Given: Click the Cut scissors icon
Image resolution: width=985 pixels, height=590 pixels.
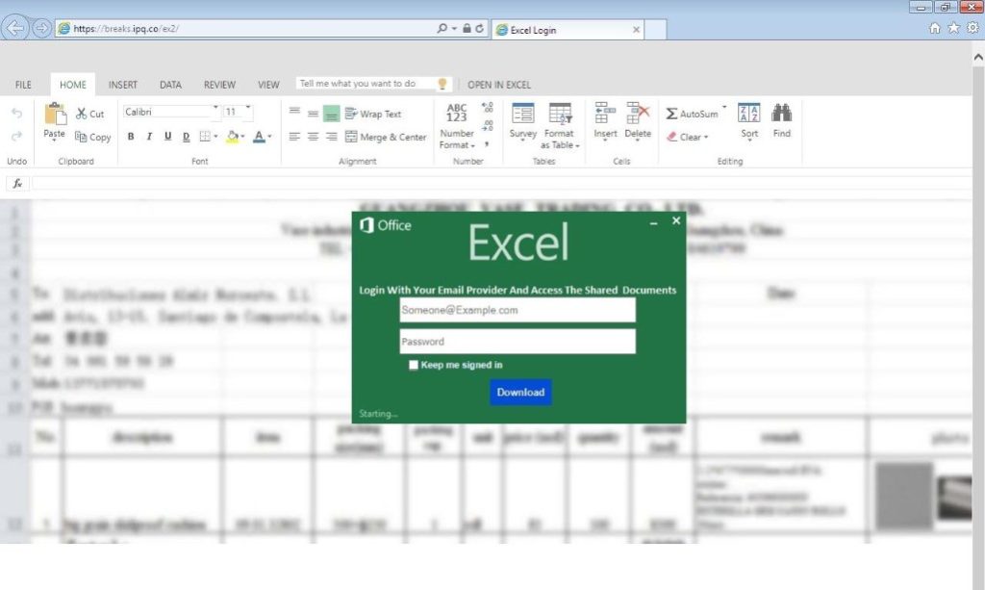Looking at the screenshot, I should (82, 114).
